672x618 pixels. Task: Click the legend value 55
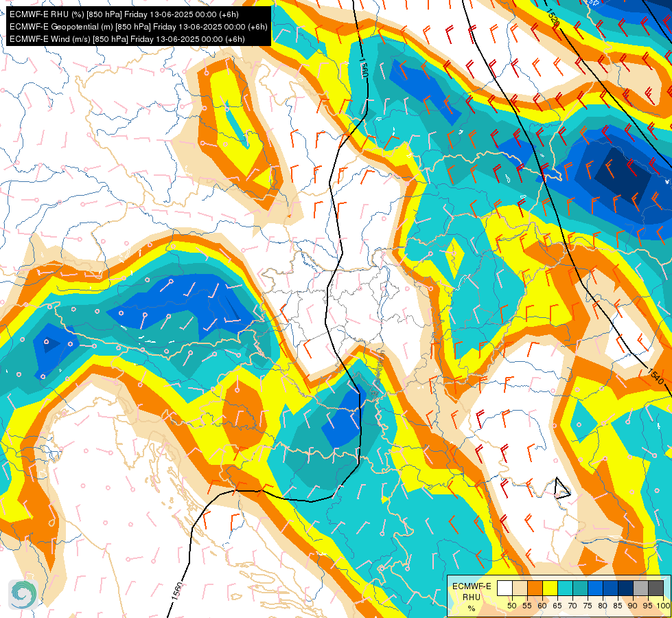click(527, 606)
